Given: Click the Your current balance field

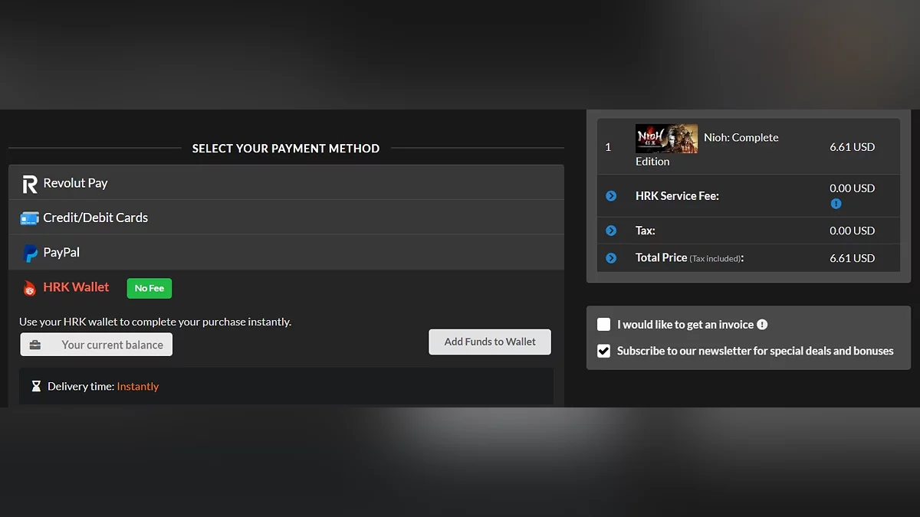Looking at the screenshot, I should (112, 345).
